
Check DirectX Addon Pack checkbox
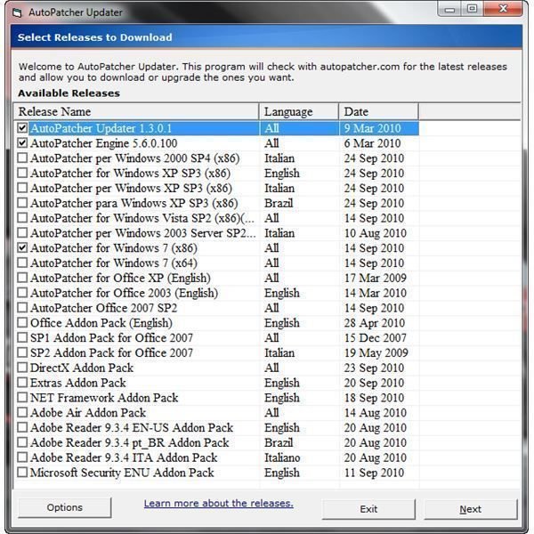coord(22,368)
